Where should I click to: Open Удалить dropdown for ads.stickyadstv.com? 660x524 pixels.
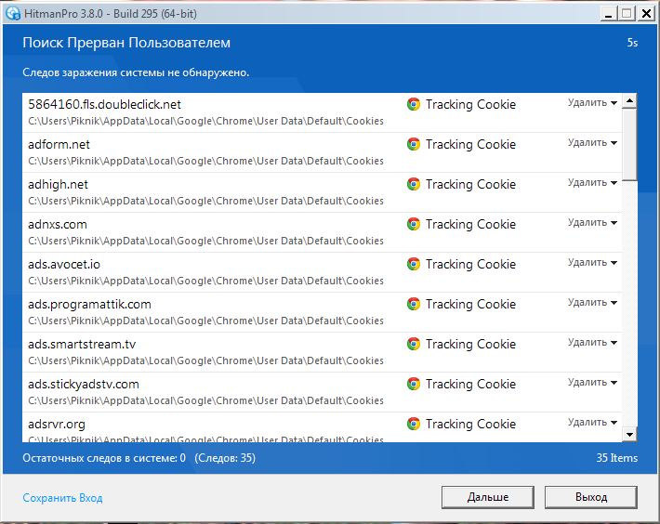[592, 382]
